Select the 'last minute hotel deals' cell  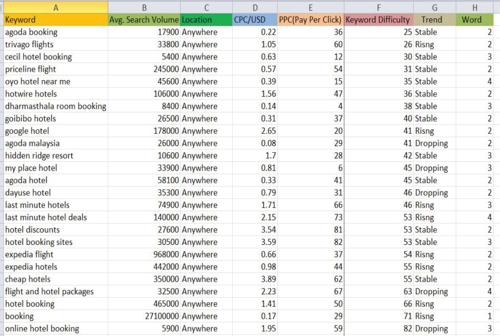pyautogui.click(x=56, y=217)
